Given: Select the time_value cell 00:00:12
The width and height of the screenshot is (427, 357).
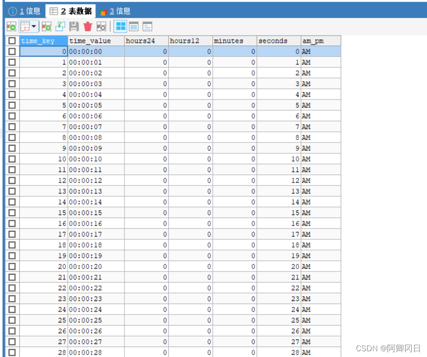Looking at the screenshot, I should tap(95, 180).
